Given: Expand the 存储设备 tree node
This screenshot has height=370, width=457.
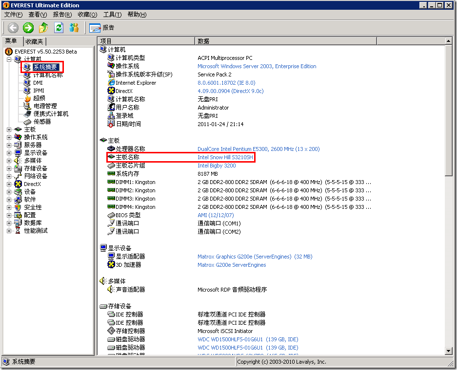Looking at the screenshot, I should pos(9,168).
